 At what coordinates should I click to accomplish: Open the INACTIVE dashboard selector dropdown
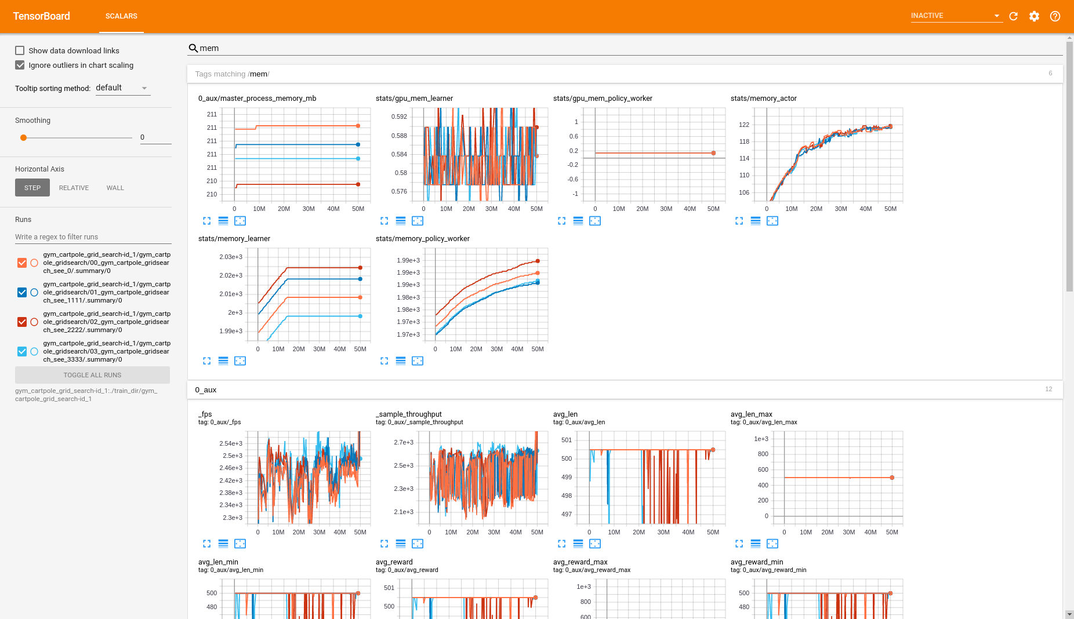coord(956,16)
